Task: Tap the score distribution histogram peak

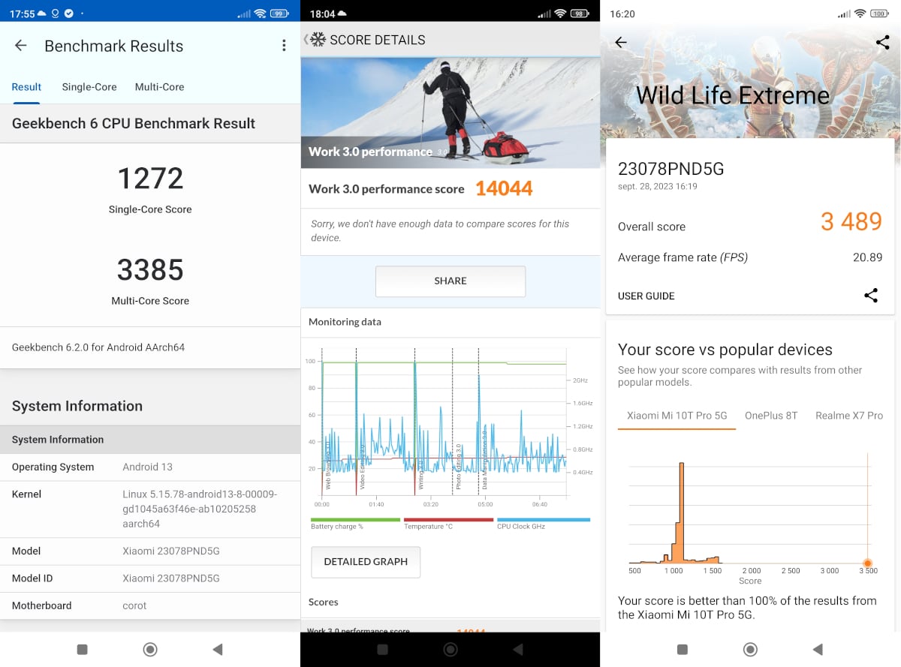Action: pos(682,512)
